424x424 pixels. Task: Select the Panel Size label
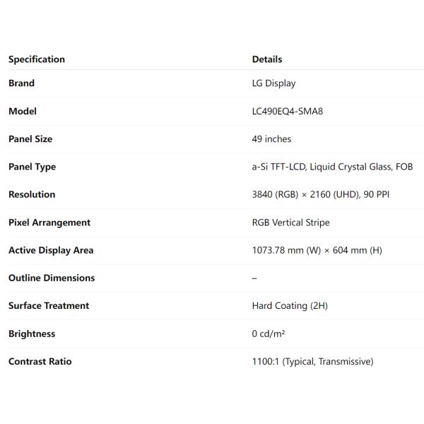tap(30, 139)
